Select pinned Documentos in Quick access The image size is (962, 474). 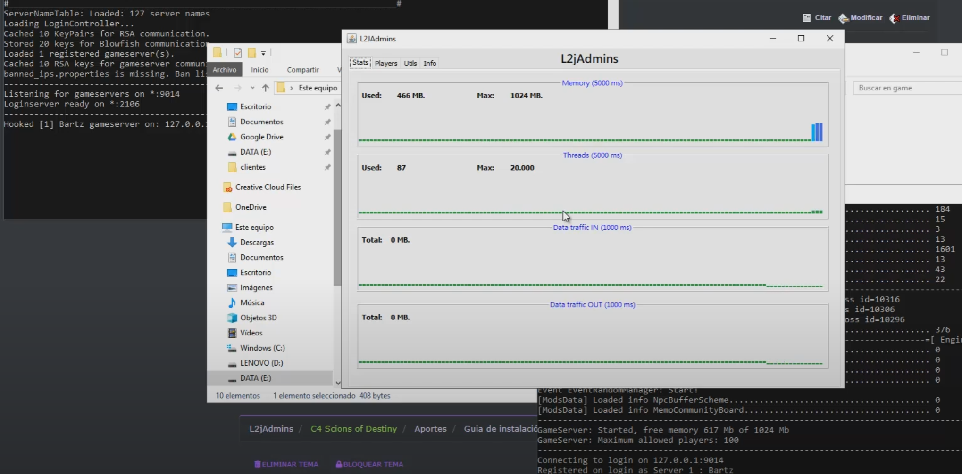coord(262,122)
